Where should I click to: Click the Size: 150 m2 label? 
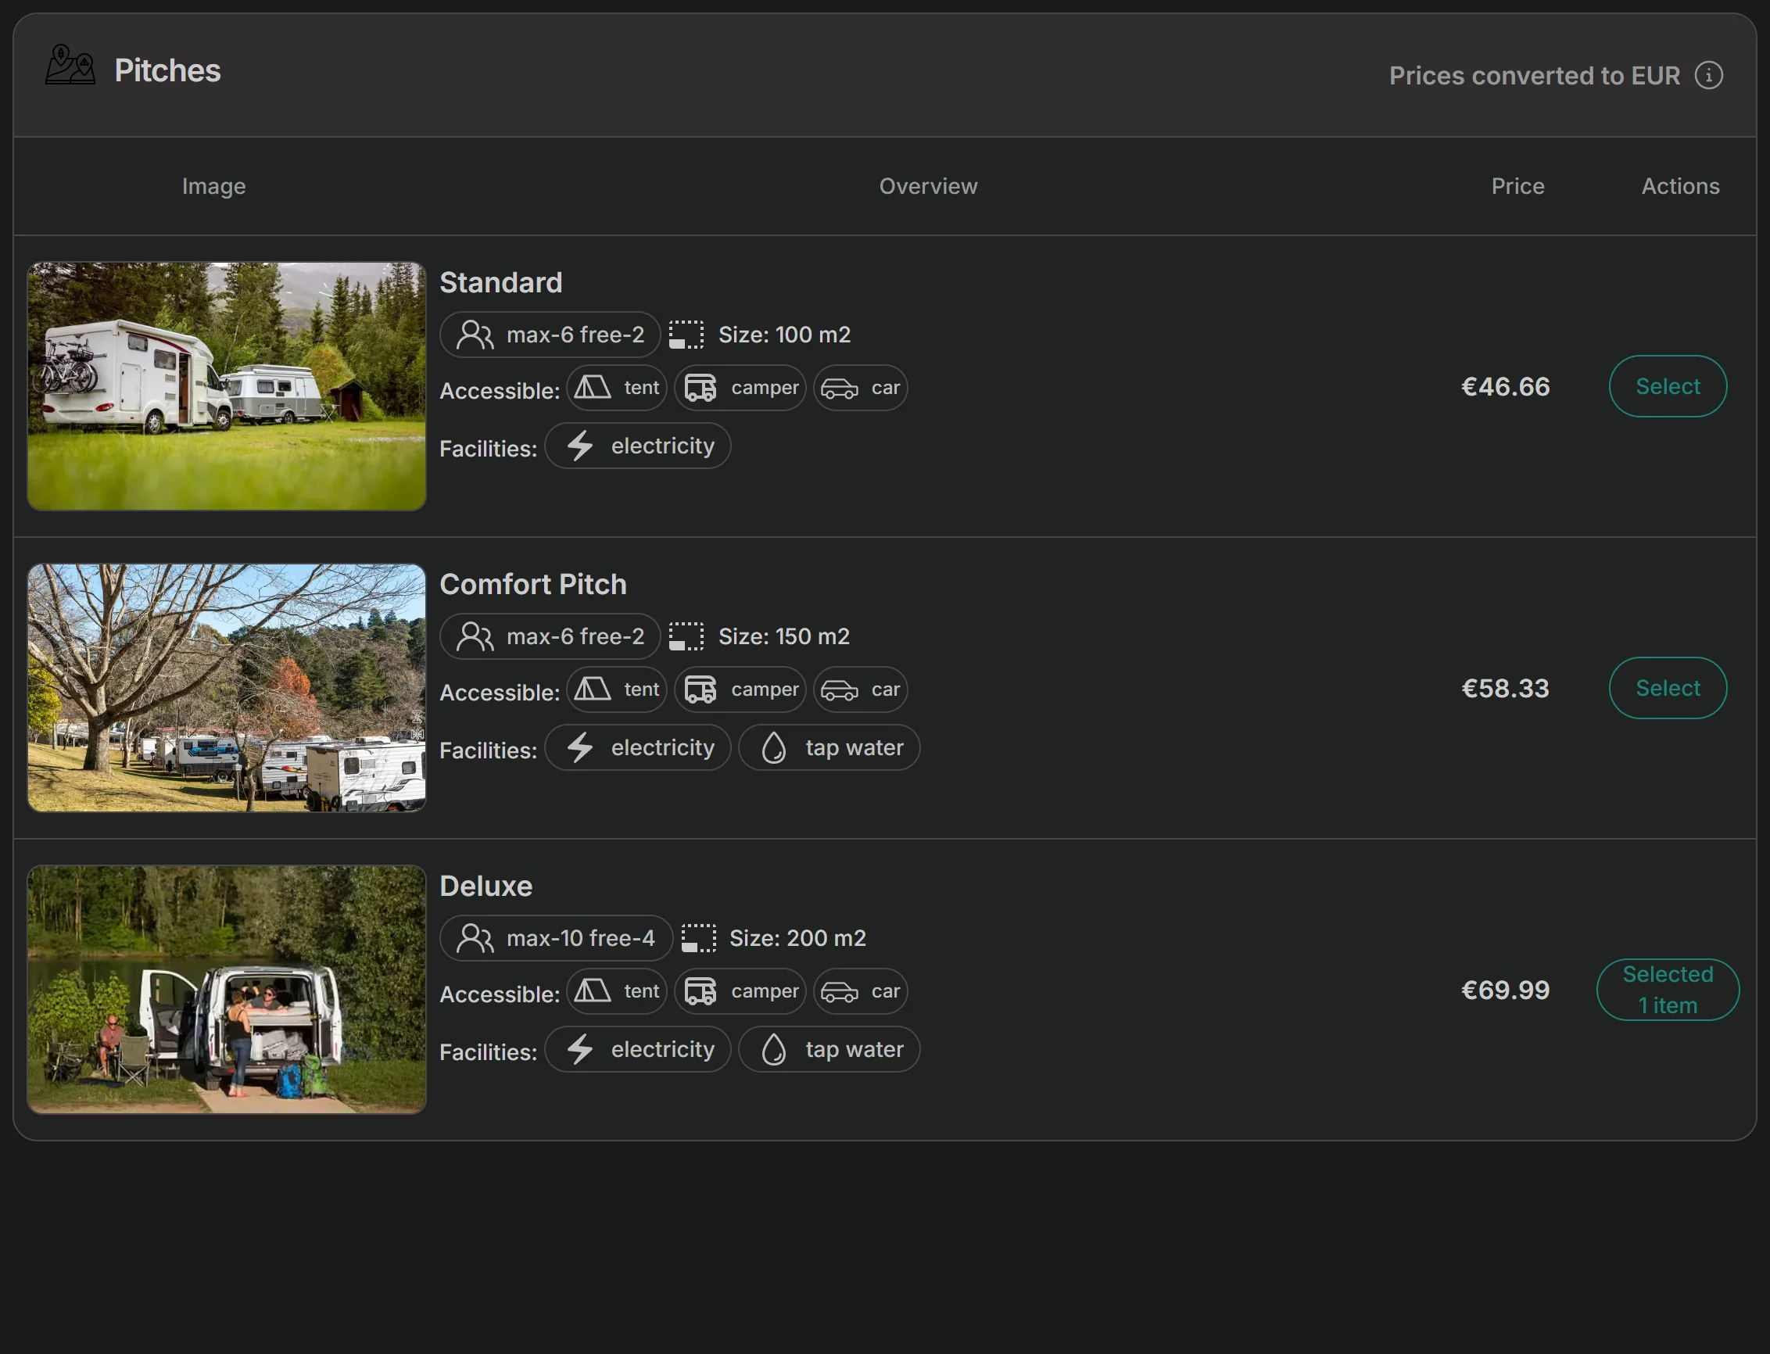click(783, 636)
